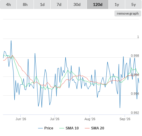Viewport: 142px width, 136px height.
Task: Click the Jun '26 axis label
Action: (21, 119)
